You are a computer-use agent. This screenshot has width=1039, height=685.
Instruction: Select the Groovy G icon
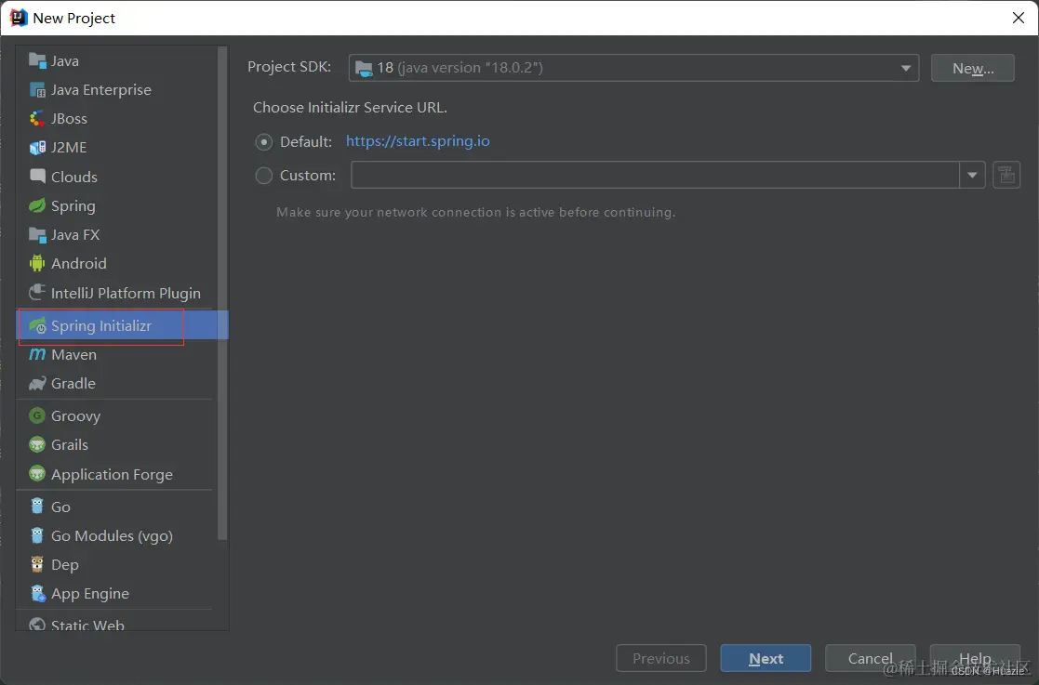[x=37, y=415]
